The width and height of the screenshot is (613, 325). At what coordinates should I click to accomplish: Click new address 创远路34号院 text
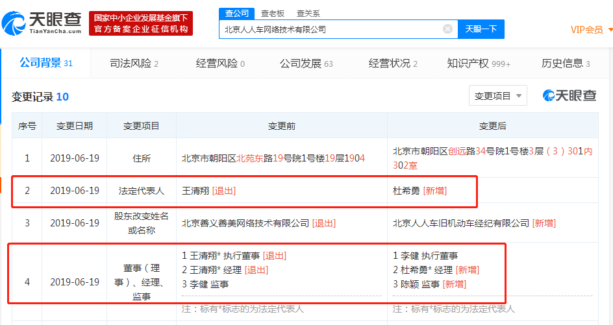475,151
